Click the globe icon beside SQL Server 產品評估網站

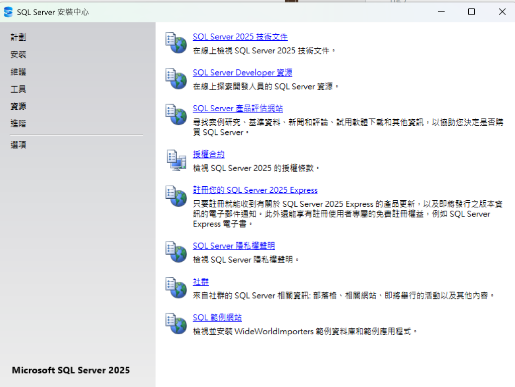(176, 114)
